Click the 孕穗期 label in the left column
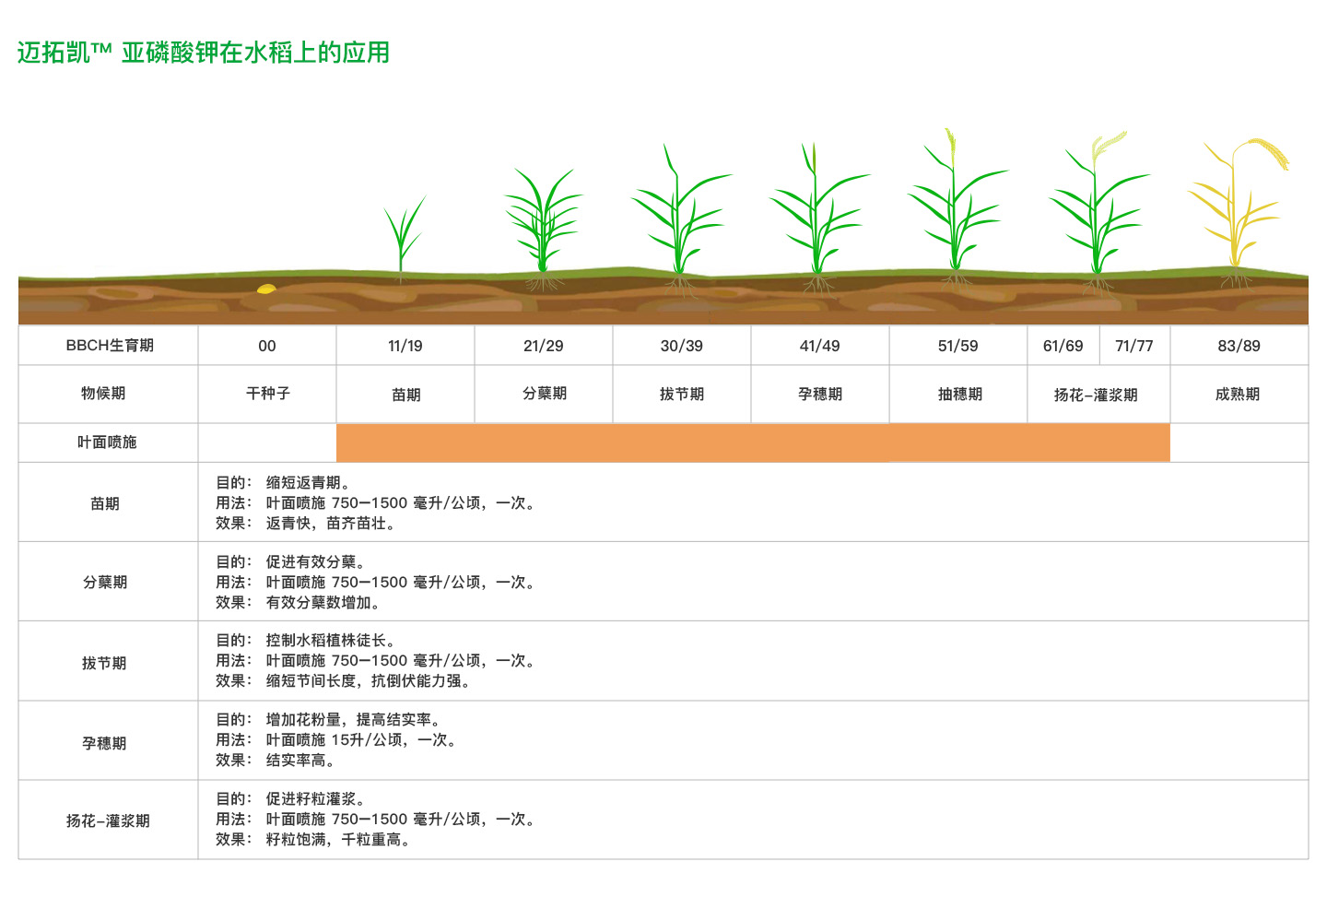Image resolution: width=1327 pixels, height=897 pixels. click(104, 743)
